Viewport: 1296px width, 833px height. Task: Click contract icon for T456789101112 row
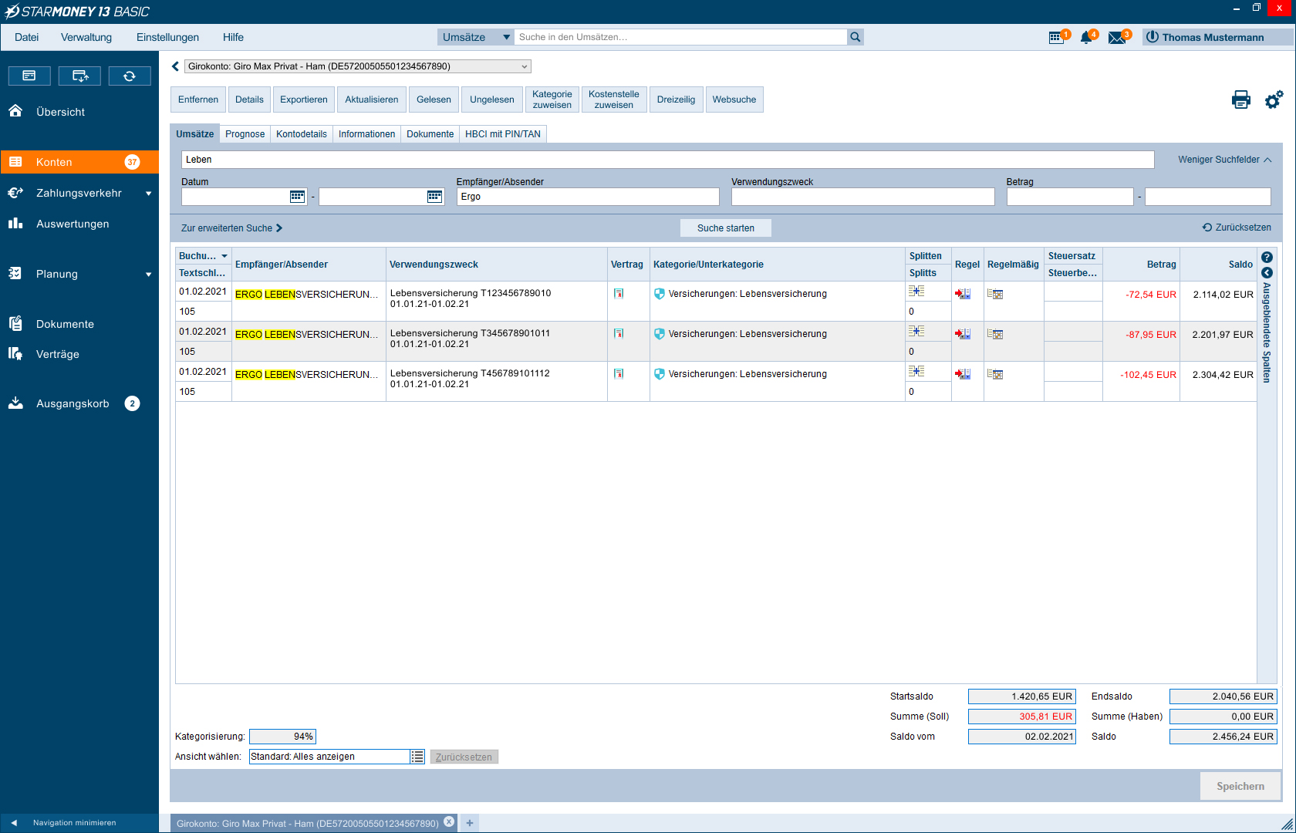pyautogui.click(x=619, y=374)
